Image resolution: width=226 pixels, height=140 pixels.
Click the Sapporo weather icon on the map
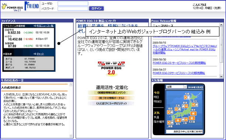click(187, 97)
